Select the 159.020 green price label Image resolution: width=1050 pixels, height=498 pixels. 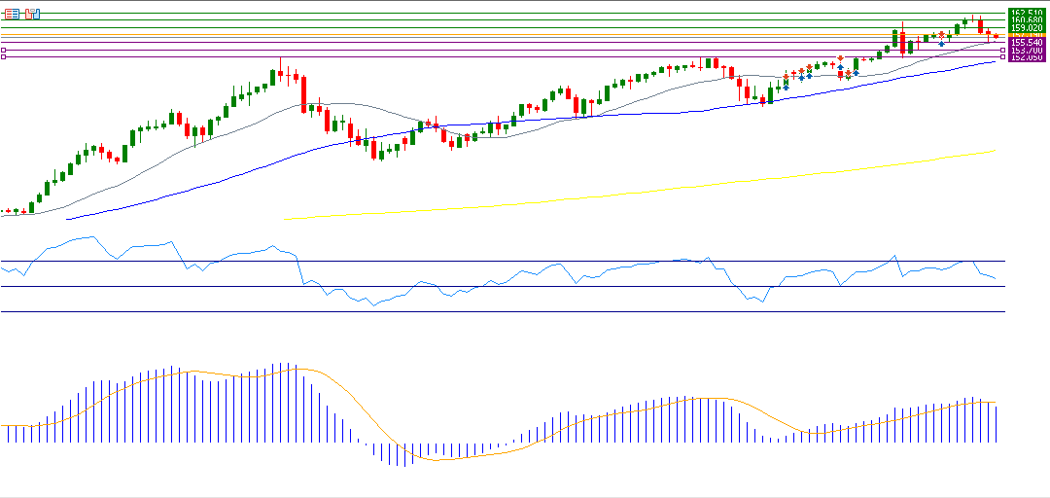[1027, 27]
